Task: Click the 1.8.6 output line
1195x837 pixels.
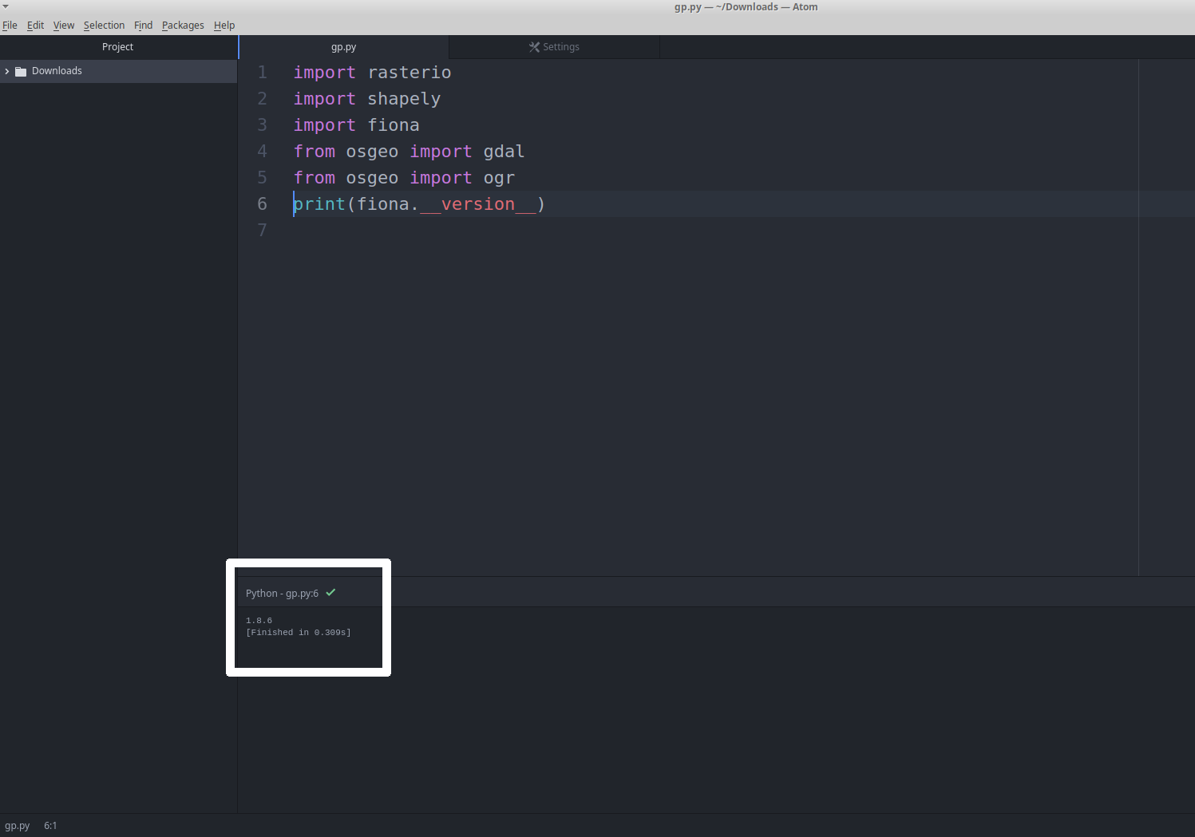Action: coord(259,620)
